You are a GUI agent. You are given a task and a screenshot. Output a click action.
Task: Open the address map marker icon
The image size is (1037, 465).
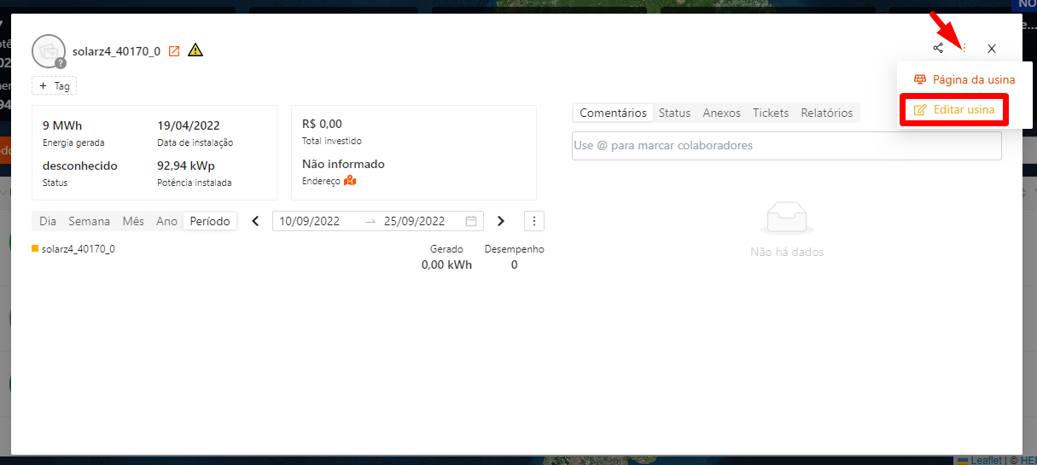(x=350, y=181)
